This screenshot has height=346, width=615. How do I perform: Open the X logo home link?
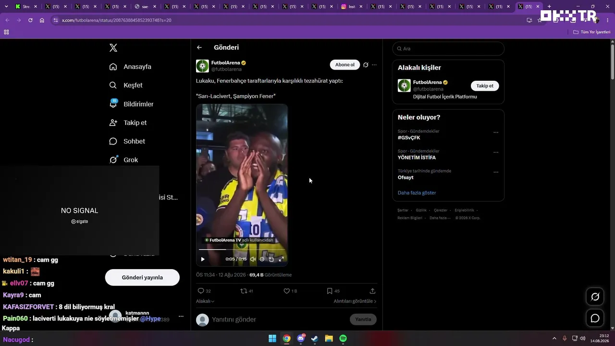(x=113, y=48)
